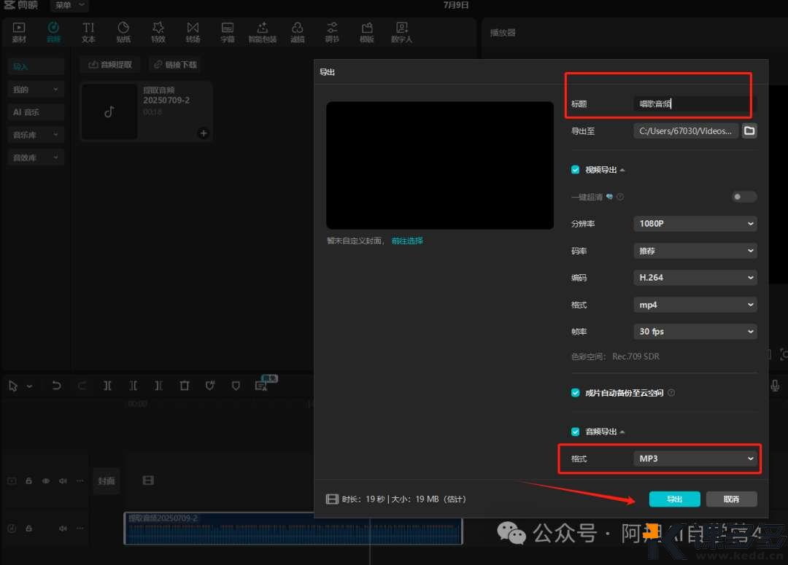Screen dimensions: 788x565
Task: Open the 转场 transitions tab
Action: [193, 32]
